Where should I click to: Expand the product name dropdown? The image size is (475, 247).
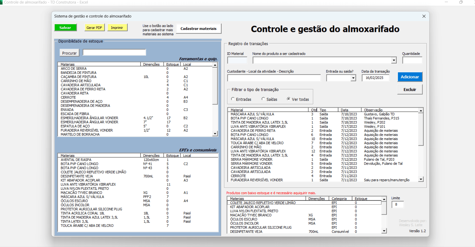pyautogui.click(x=394, y=60)
